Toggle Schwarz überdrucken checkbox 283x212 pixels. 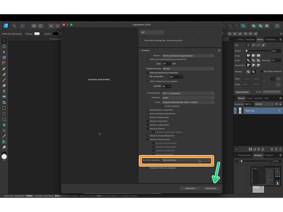(148, 117)
